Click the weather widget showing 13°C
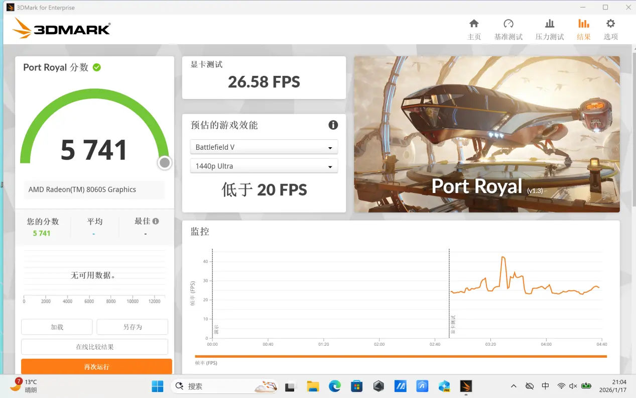This screenshot has height=398, width=636. (x=25, y=386)
